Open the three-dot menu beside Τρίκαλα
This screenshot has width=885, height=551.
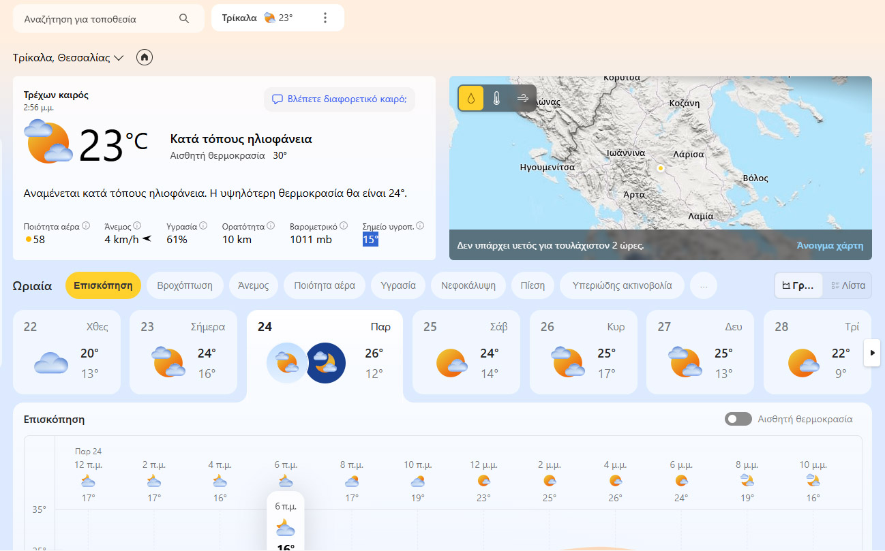tap(325, 18)
